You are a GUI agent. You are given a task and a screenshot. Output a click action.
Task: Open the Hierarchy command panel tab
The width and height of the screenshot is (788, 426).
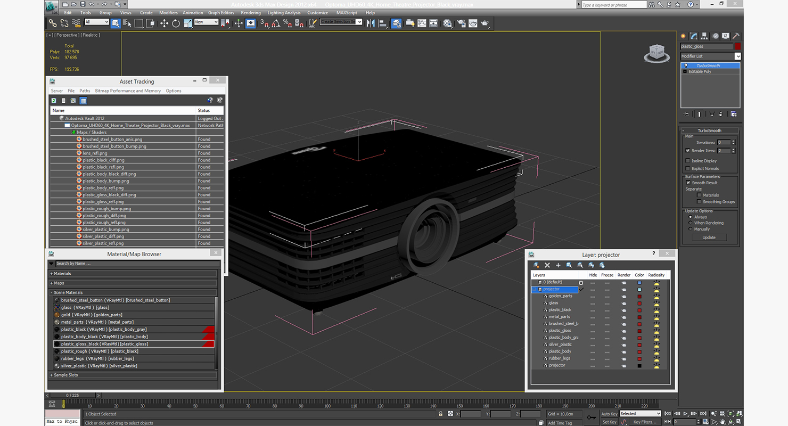click(704, 36)
